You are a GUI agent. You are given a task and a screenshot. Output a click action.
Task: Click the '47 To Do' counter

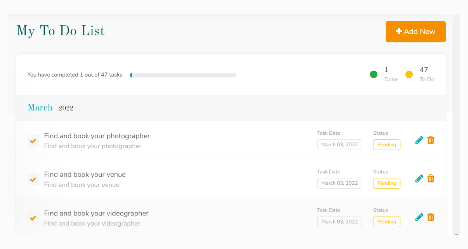click(427, 75)
